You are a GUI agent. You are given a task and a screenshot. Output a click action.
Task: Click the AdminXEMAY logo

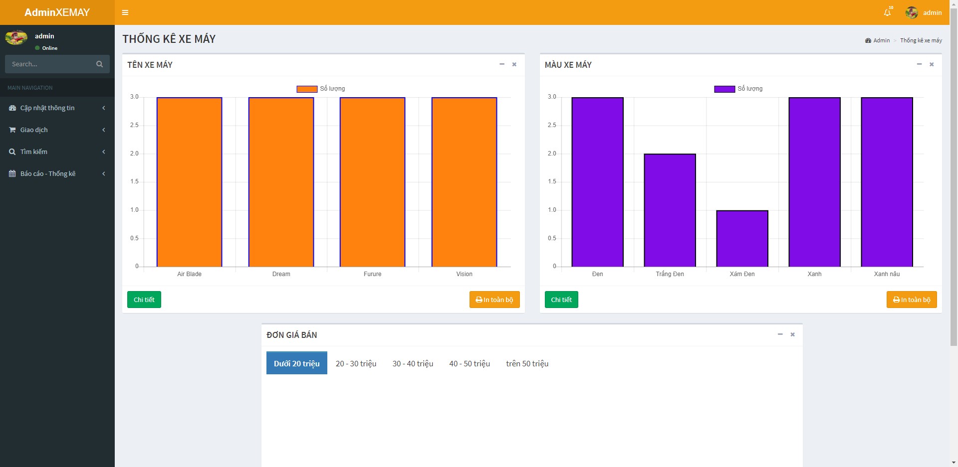(x=57, y=12)
